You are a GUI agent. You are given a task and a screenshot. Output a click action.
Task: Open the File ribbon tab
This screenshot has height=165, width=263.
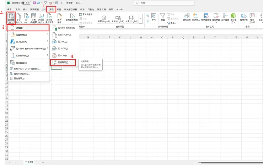coord(10,10)
